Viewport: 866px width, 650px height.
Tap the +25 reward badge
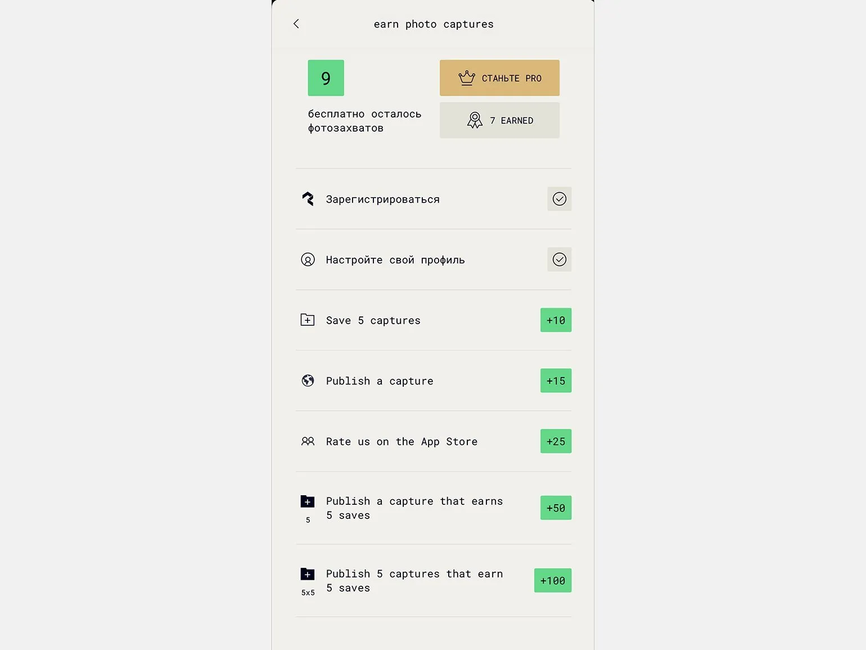[x=556, y=442]
